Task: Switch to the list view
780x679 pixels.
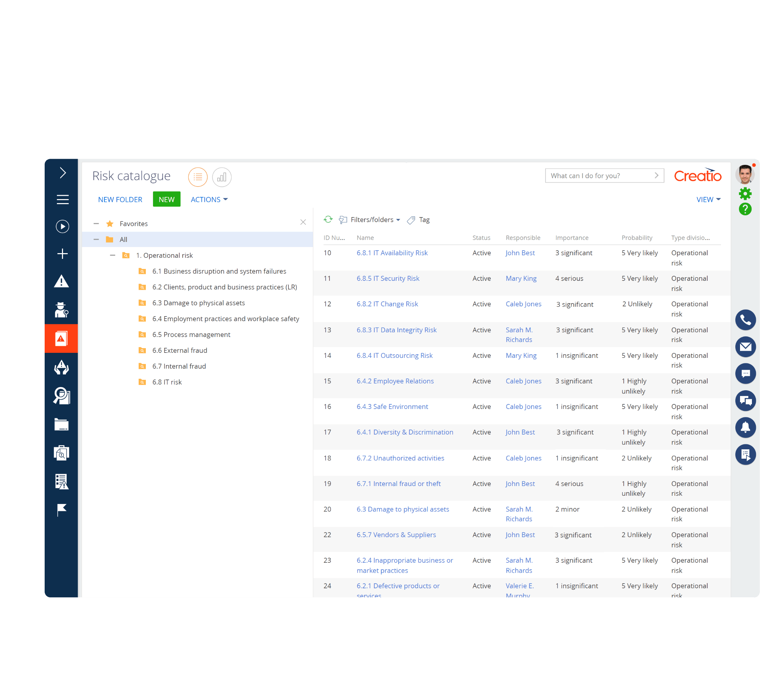Action: (x=198, y=177)
